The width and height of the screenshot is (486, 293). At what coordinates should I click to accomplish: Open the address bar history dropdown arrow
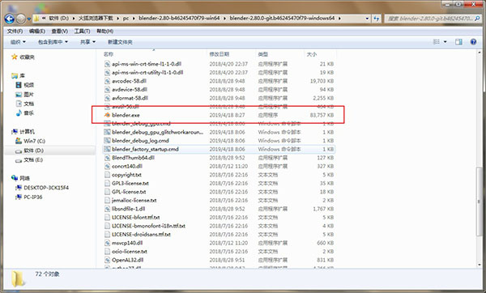coord(367,19)
